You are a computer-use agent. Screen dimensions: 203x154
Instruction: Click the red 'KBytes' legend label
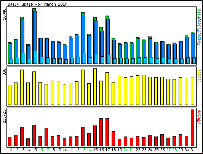(x=199, y=117)
